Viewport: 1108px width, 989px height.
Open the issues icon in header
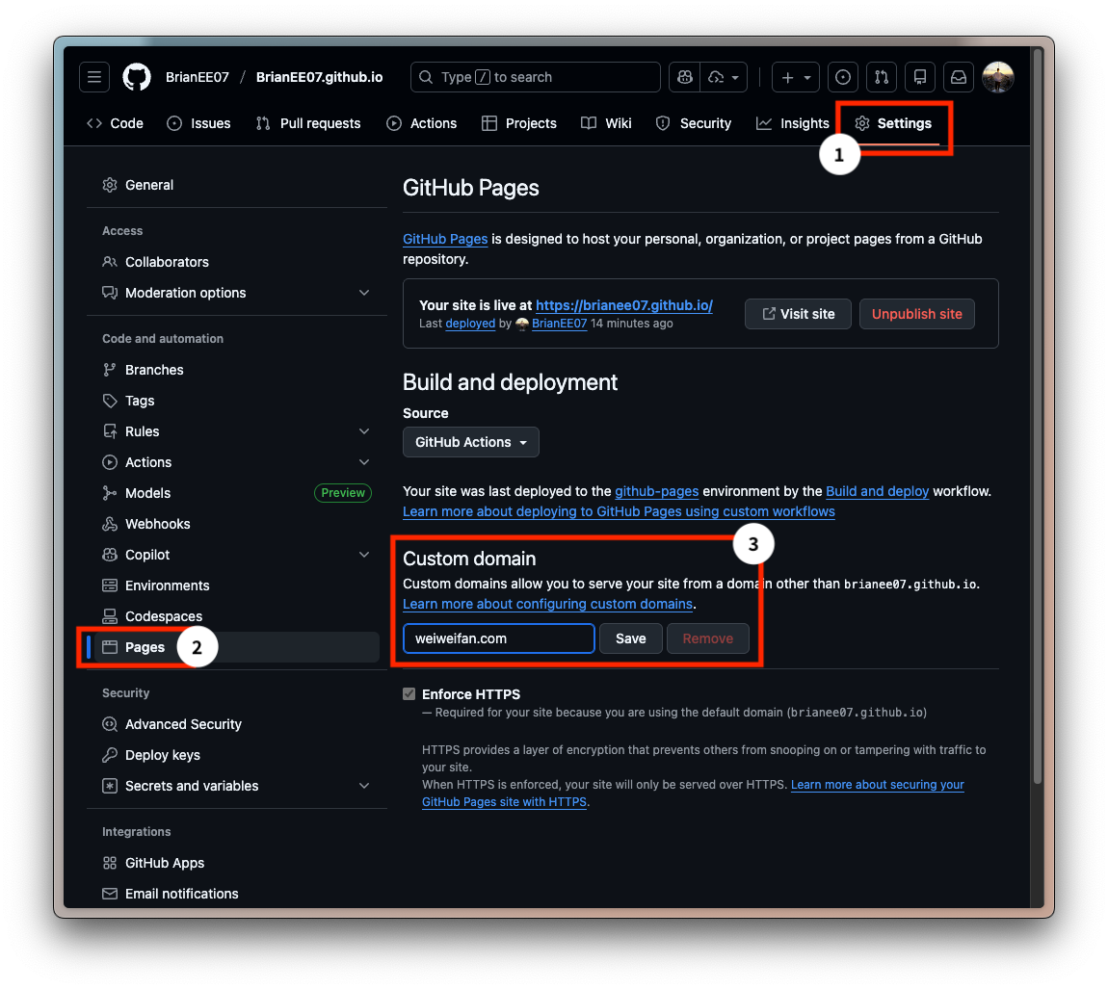point(843,77)
